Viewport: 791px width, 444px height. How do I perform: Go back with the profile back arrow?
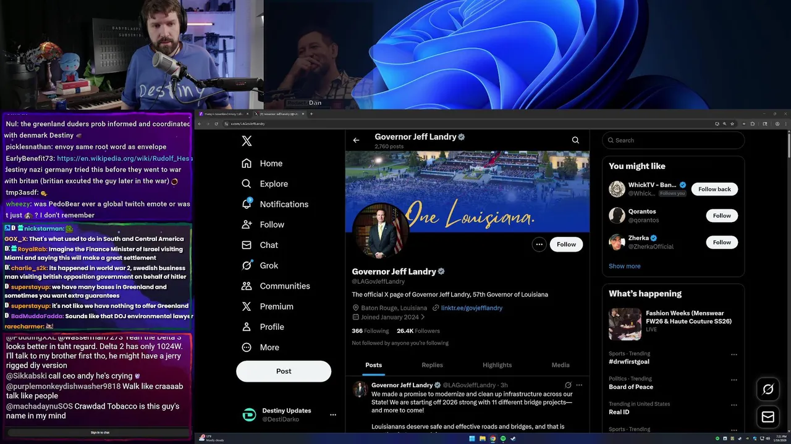[x=356, y=140]
